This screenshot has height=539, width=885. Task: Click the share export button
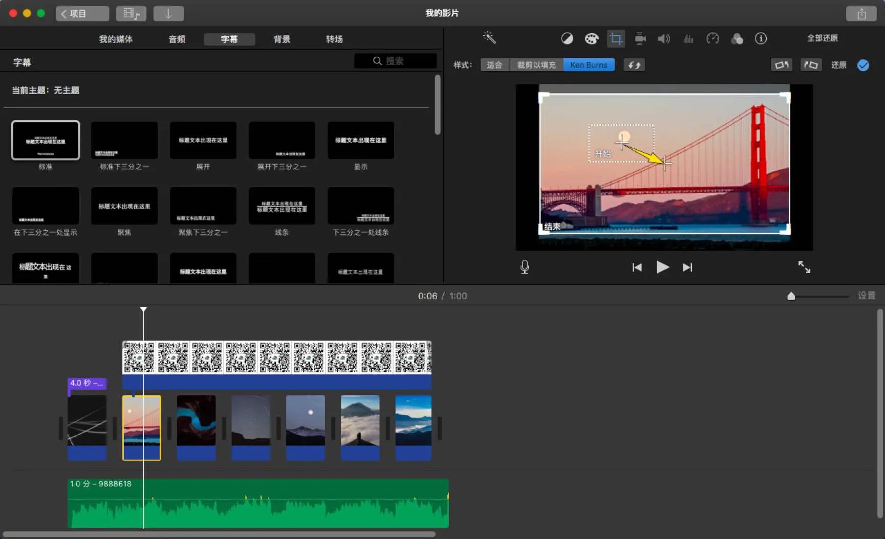coord(861,14)
